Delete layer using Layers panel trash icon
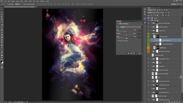 point(180,102)
